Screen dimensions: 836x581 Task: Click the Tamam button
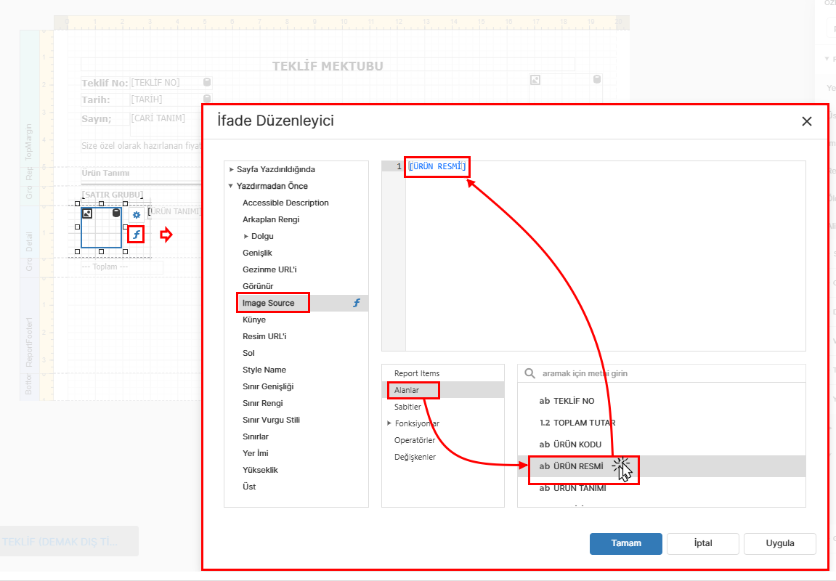click(x=626, y=544)
